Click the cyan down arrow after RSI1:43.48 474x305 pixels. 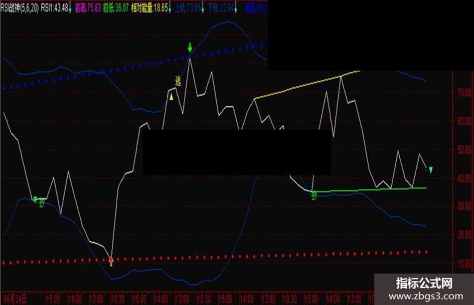pos(70,8)
